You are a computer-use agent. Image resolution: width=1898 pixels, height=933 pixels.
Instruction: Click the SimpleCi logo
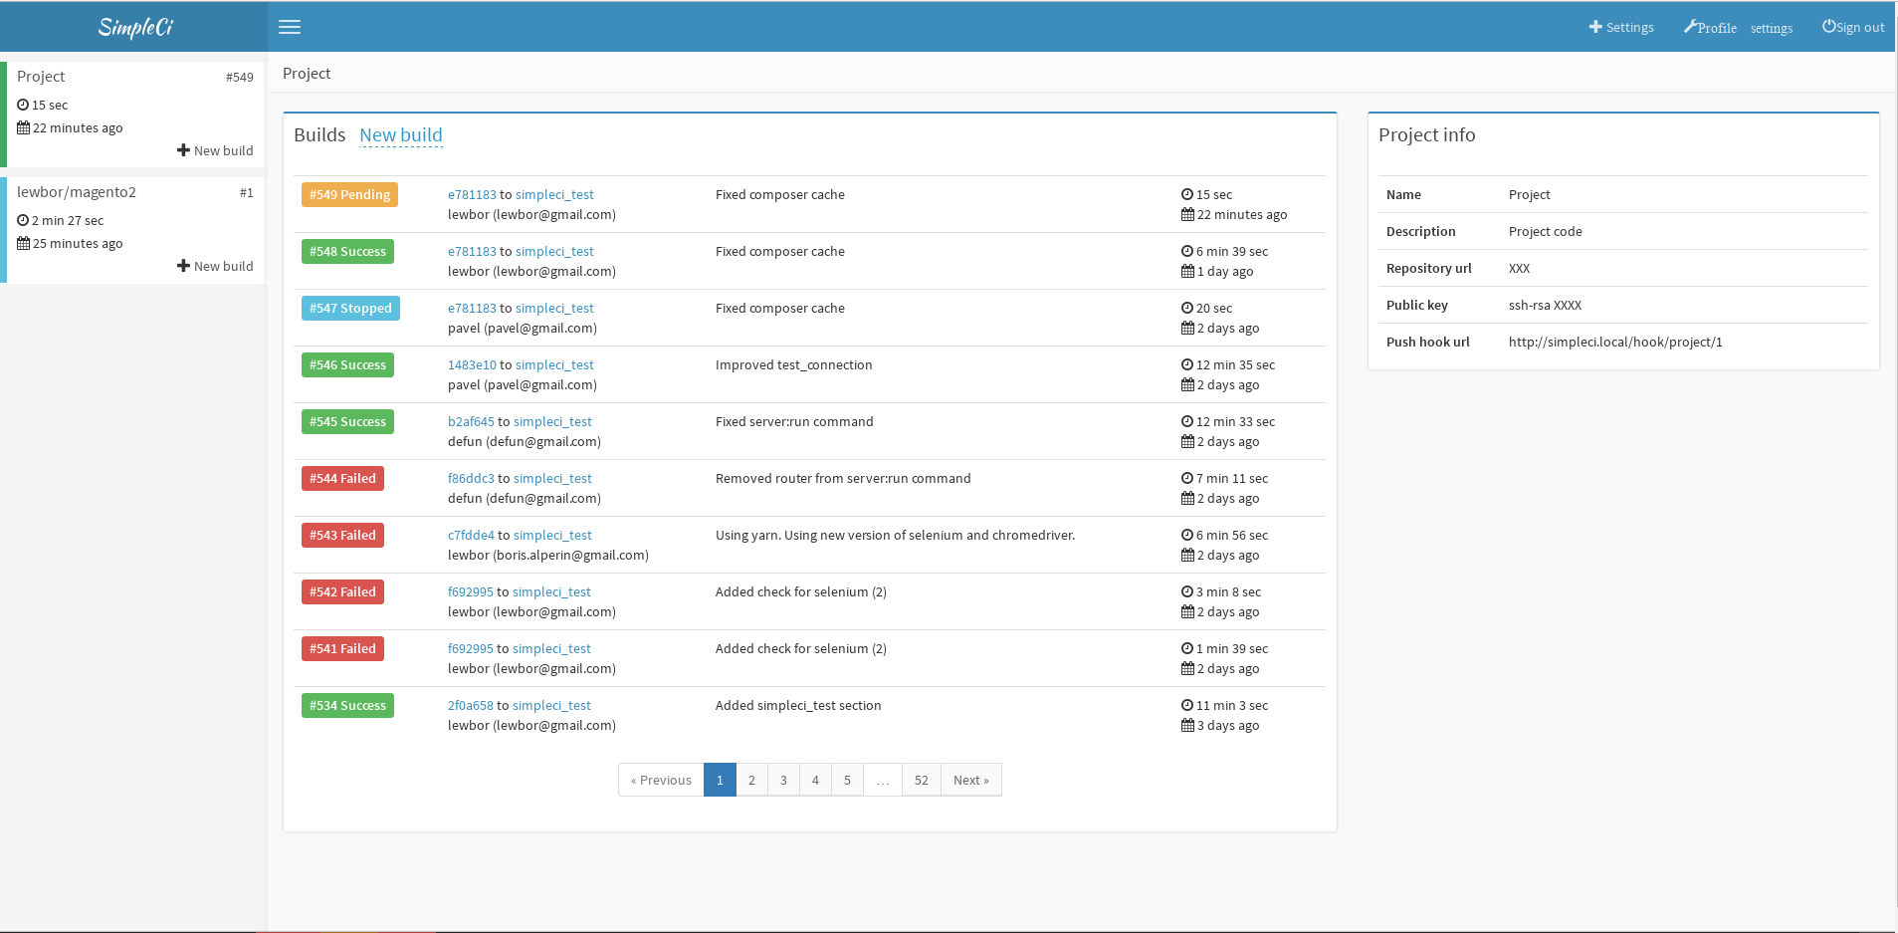click(135, 27)
